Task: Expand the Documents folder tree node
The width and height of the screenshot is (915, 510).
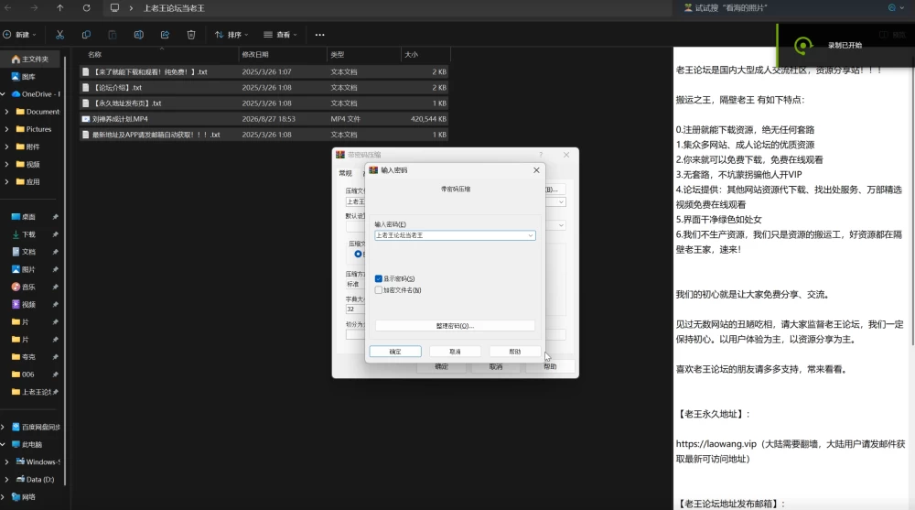Action: coord(7,112)
